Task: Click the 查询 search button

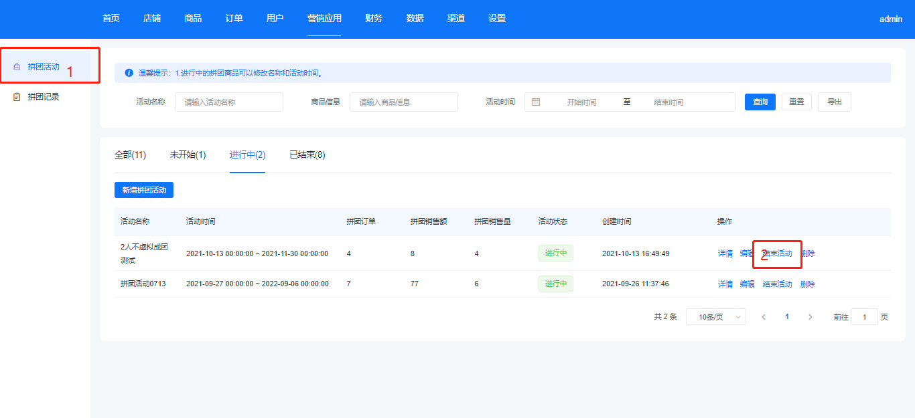Action: coord(760,102)
